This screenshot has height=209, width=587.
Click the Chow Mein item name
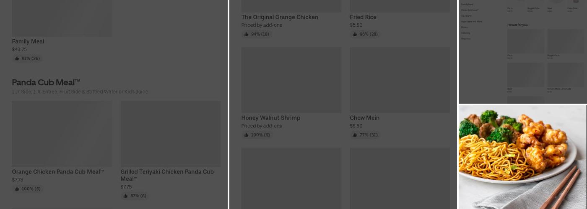(364, 118)
